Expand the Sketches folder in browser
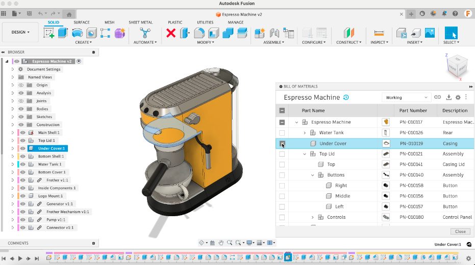Screen dimensions: 475x265 coord(13,117)
